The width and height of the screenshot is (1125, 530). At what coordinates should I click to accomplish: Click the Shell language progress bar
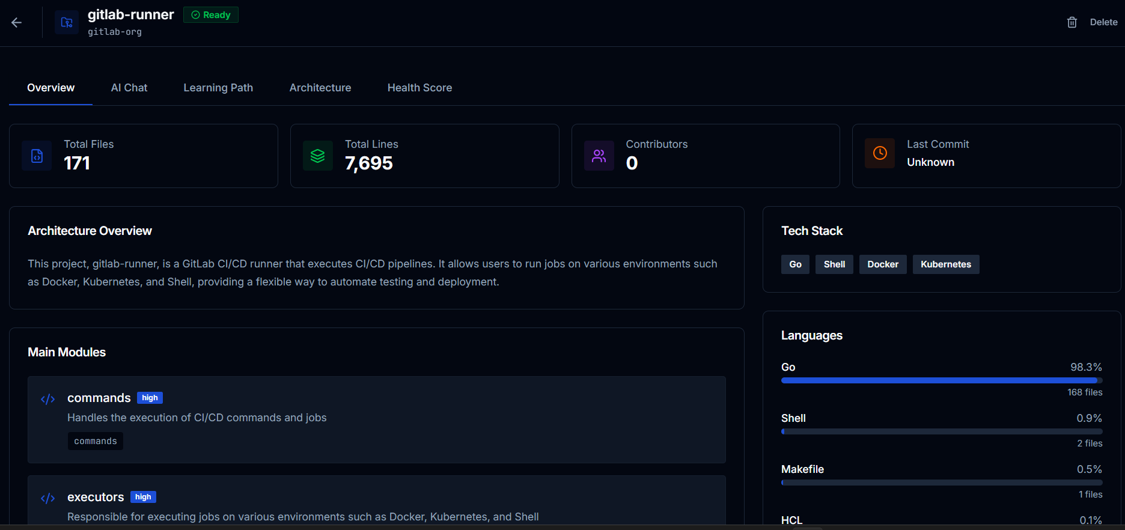coord(942,431)
